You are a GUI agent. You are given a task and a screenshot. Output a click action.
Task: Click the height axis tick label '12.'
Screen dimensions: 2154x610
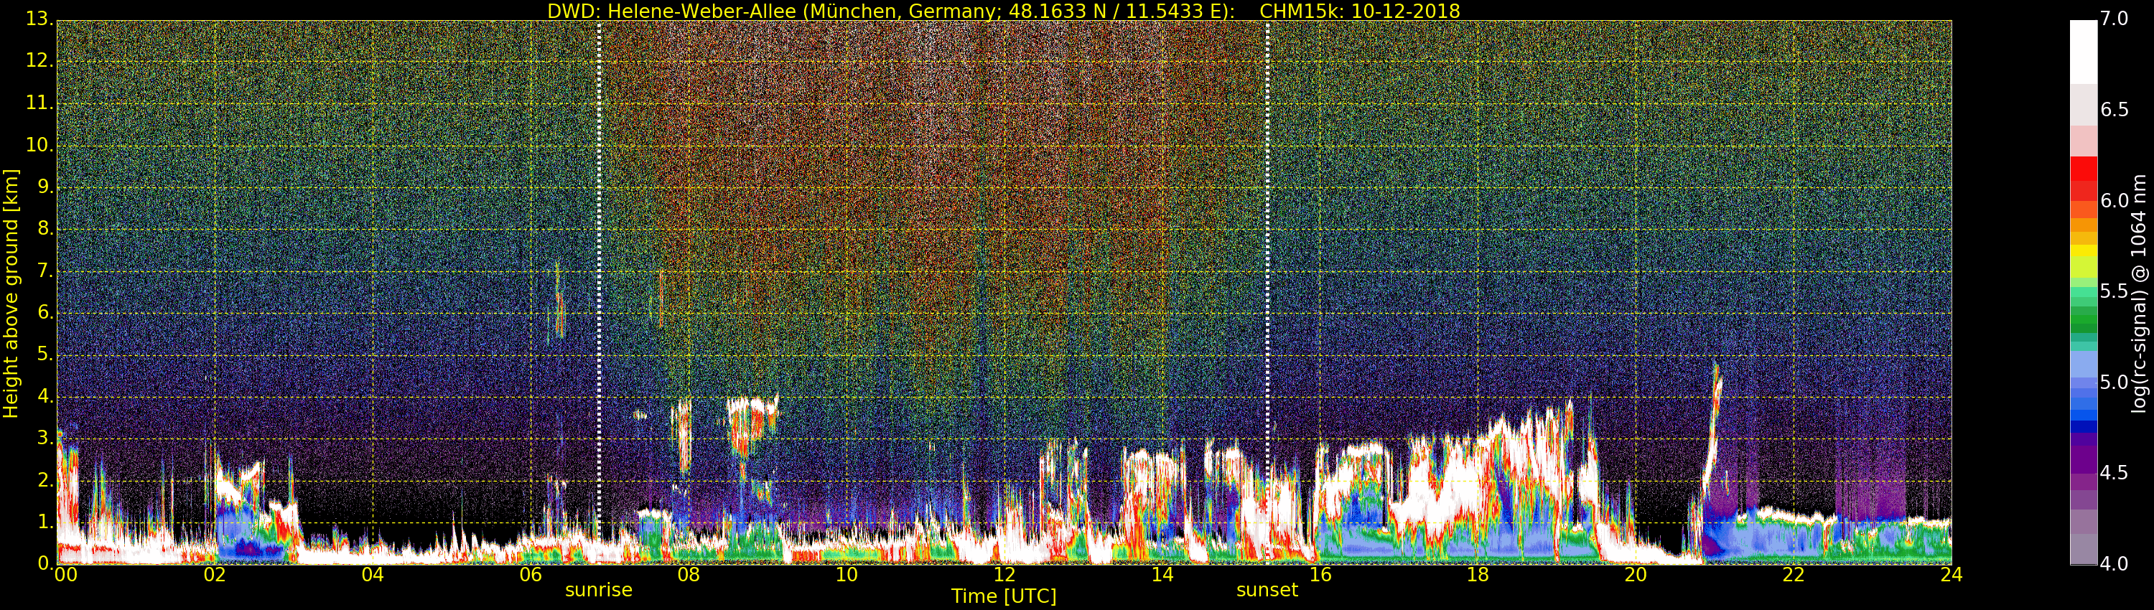(x=39, y=61)
